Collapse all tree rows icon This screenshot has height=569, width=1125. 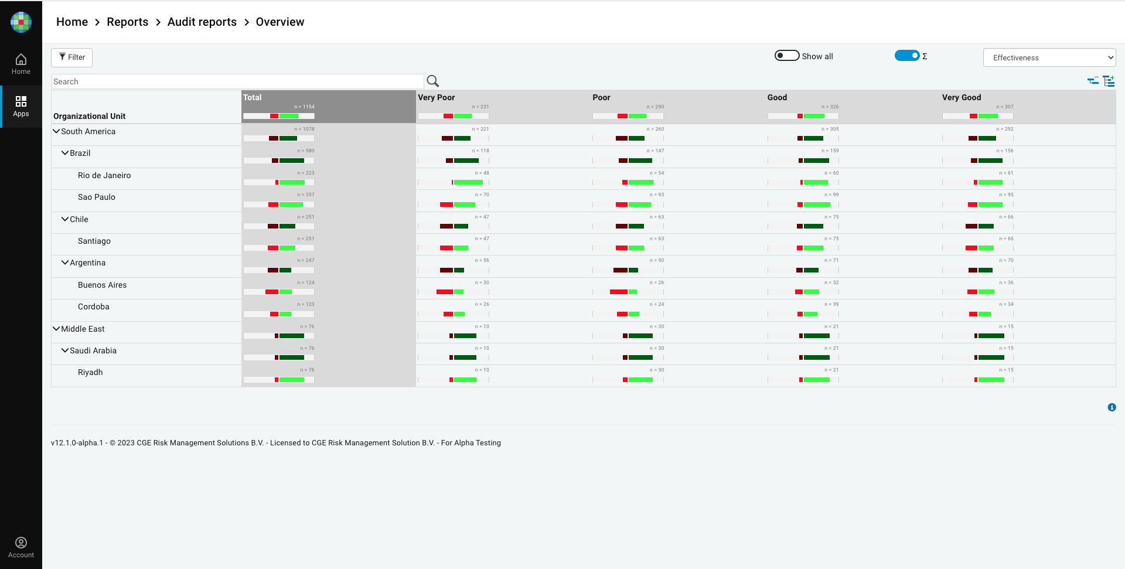(x=1093, y=81)
